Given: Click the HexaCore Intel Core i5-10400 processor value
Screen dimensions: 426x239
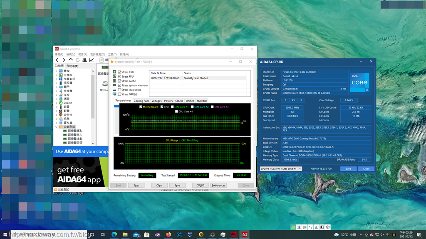Looking at the screenshot, I should [315, 72].
